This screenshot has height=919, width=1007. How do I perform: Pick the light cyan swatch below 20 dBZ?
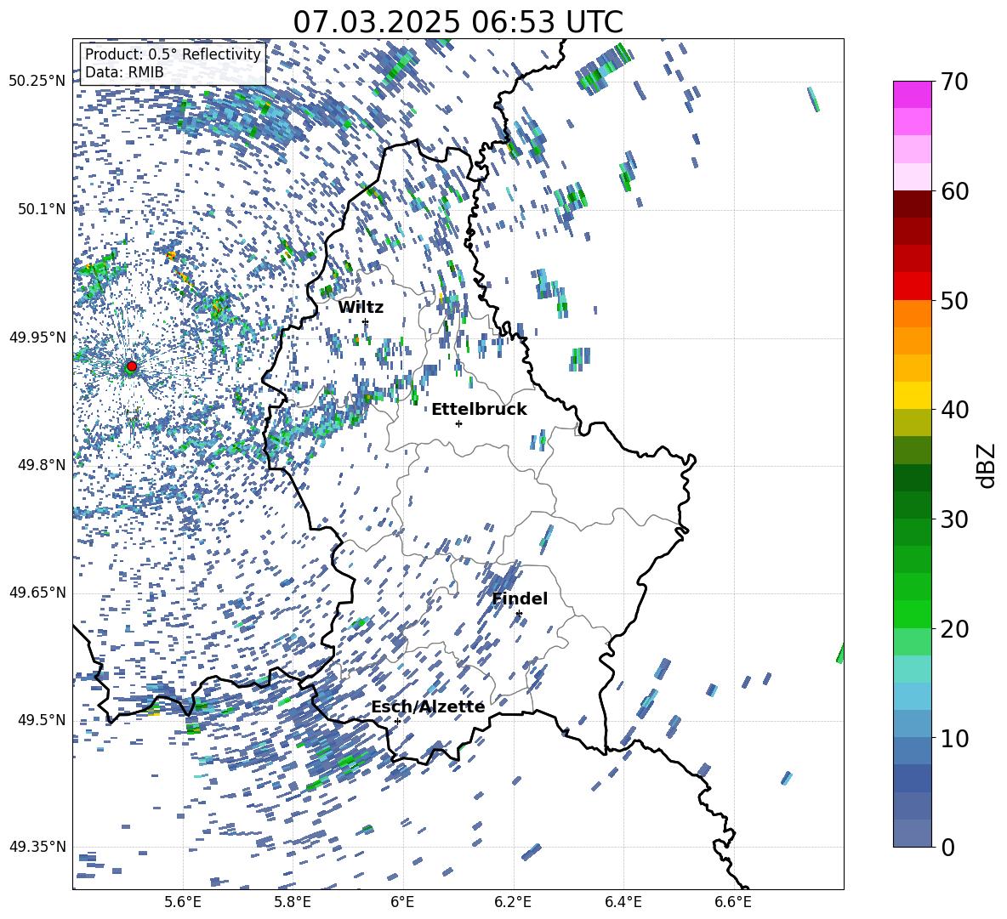coord(912,669)
